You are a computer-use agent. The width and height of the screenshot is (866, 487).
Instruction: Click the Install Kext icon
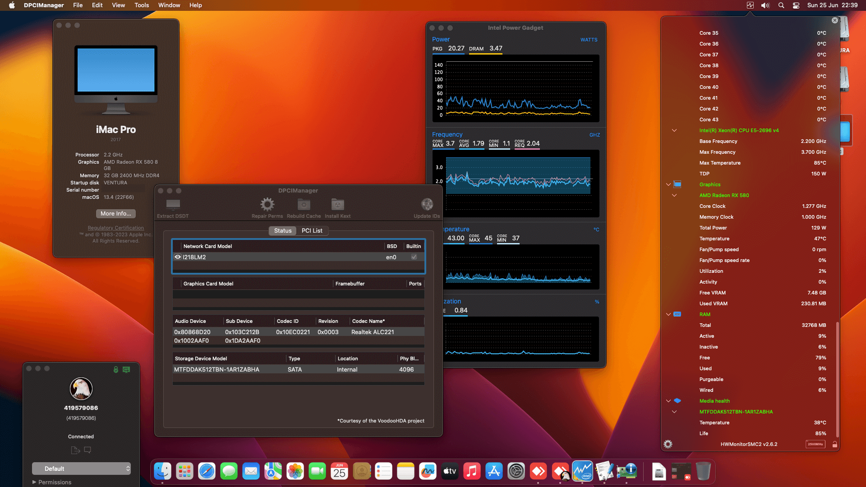pos(337,204)
